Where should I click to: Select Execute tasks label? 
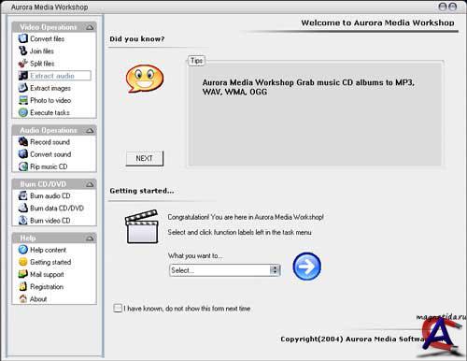[50, 112]
